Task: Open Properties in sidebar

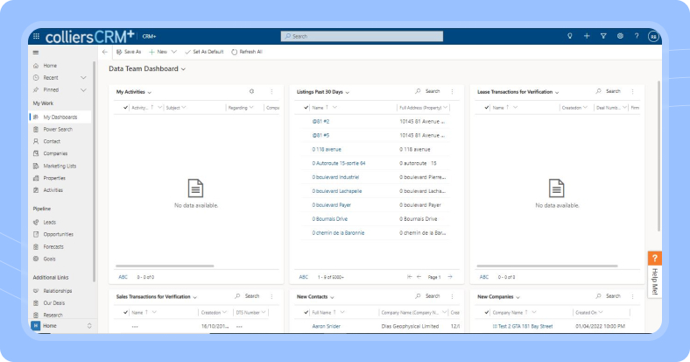Action: [54, 178]
